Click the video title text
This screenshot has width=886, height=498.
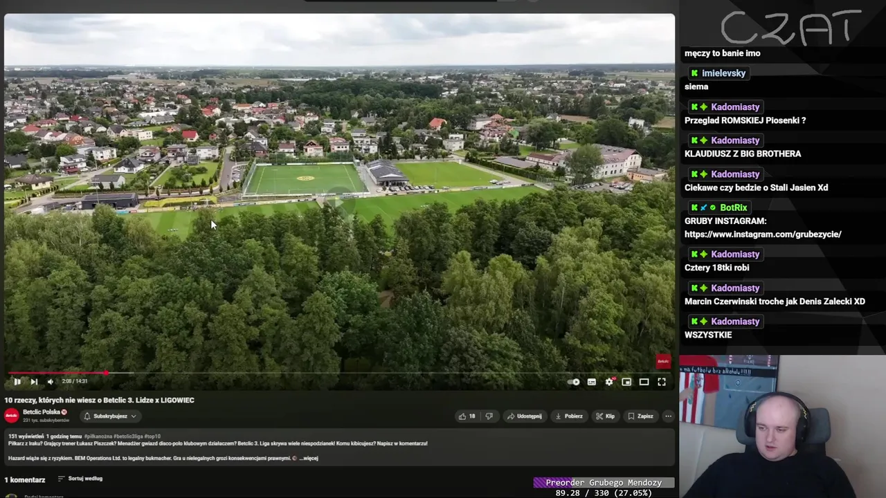99,400
